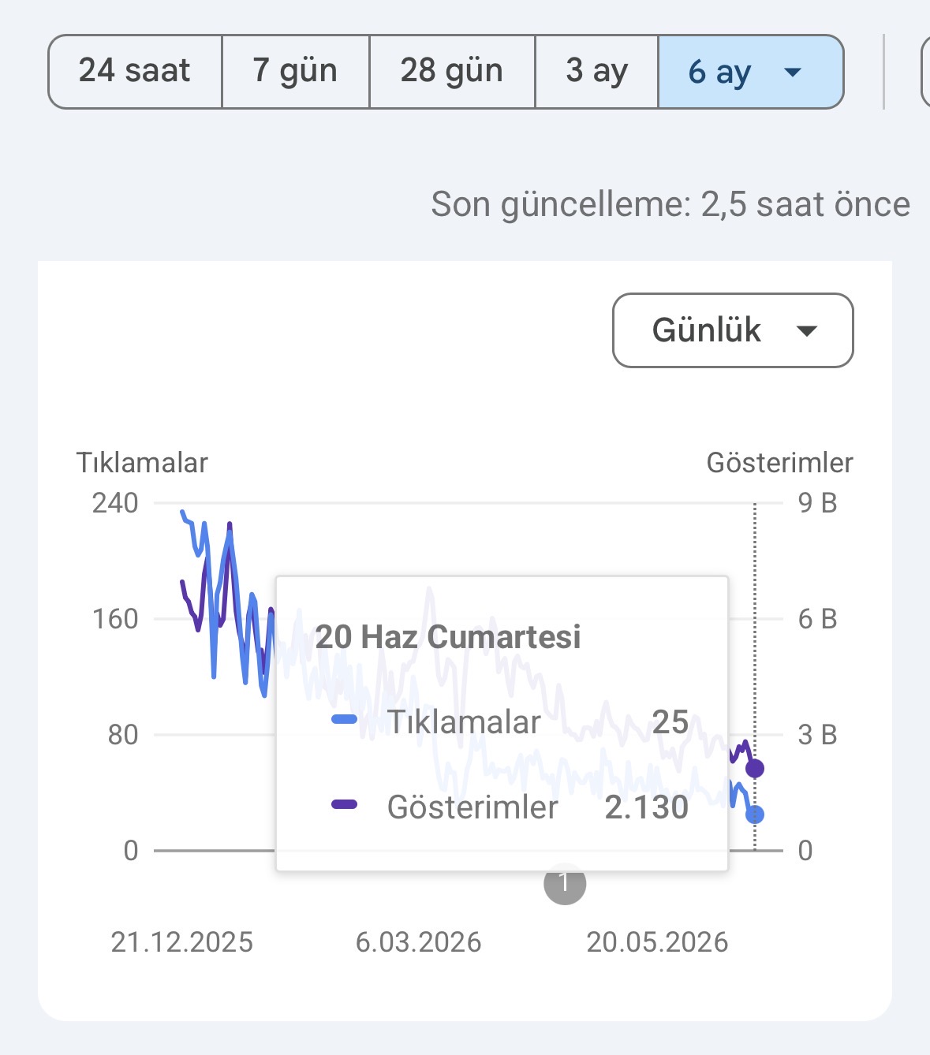Click the purple Gösterimler data point
The height and width of the screenshot is (1055, 930).
[x=755, y=768]
